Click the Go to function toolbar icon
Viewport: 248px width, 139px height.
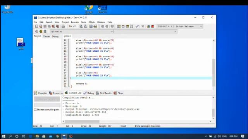pos(91,26)
